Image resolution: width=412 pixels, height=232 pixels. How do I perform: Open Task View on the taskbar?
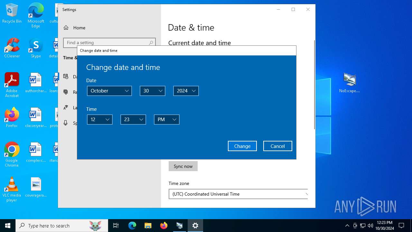(x=116, y=226)
